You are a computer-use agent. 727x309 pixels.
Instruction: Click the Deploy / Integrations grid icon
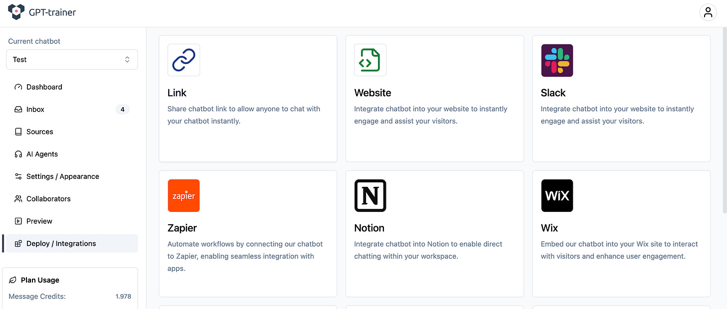click(18, 244)
